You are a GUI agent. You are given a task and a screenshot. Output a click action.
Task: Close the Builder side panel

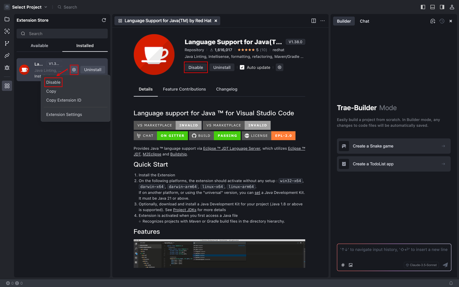451,21
